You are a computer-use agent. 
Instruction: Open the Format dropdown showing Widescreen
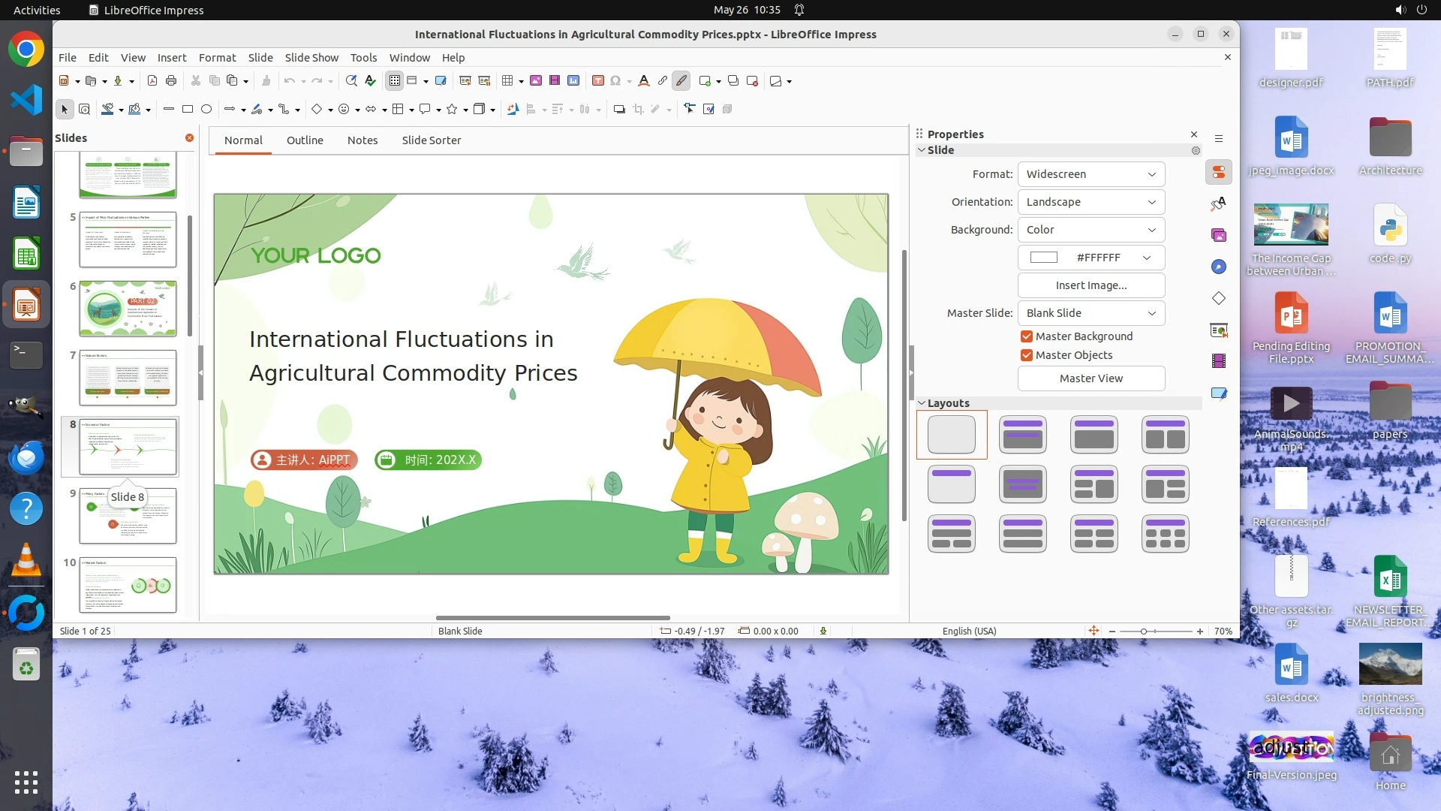pos(1091,174)
